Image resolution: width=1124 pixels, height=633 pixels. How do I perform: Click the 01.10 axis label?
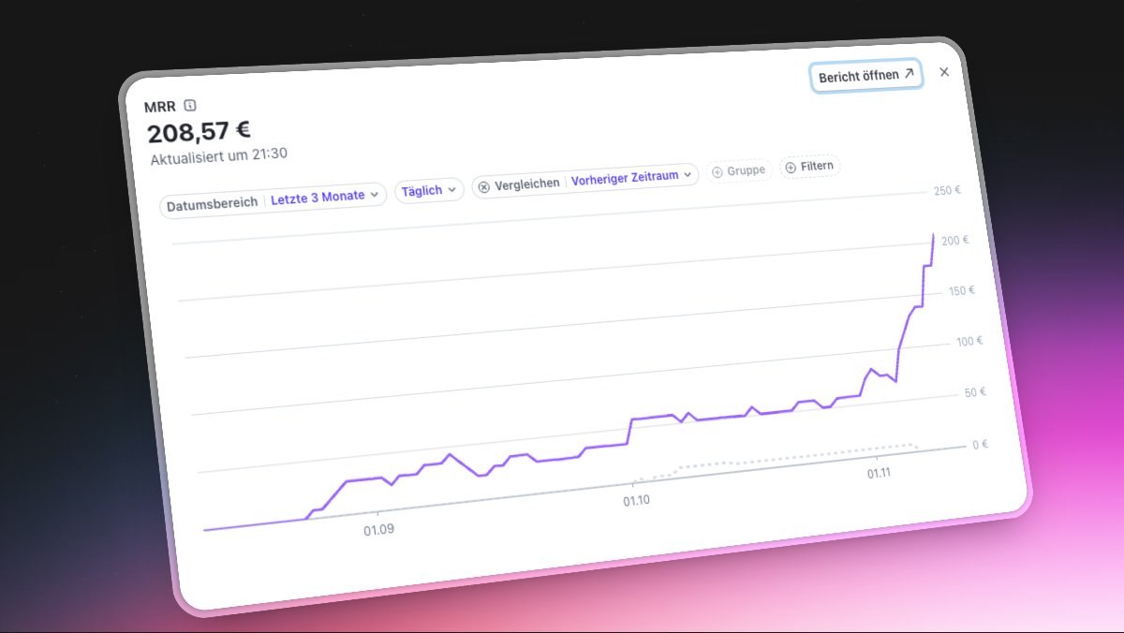pos(638,499)
